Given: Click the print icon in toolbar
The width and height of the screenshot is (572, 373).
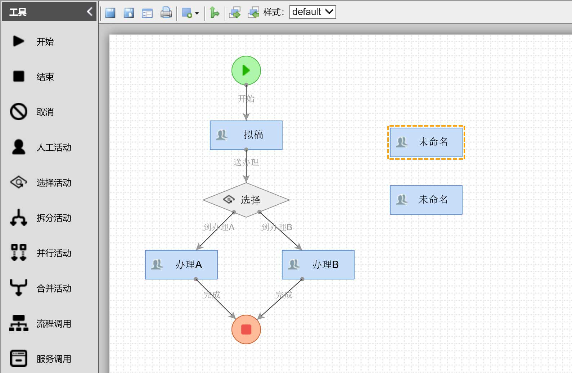Looking at the screenshot, I should pyautogui.click(x=166, y=13).
